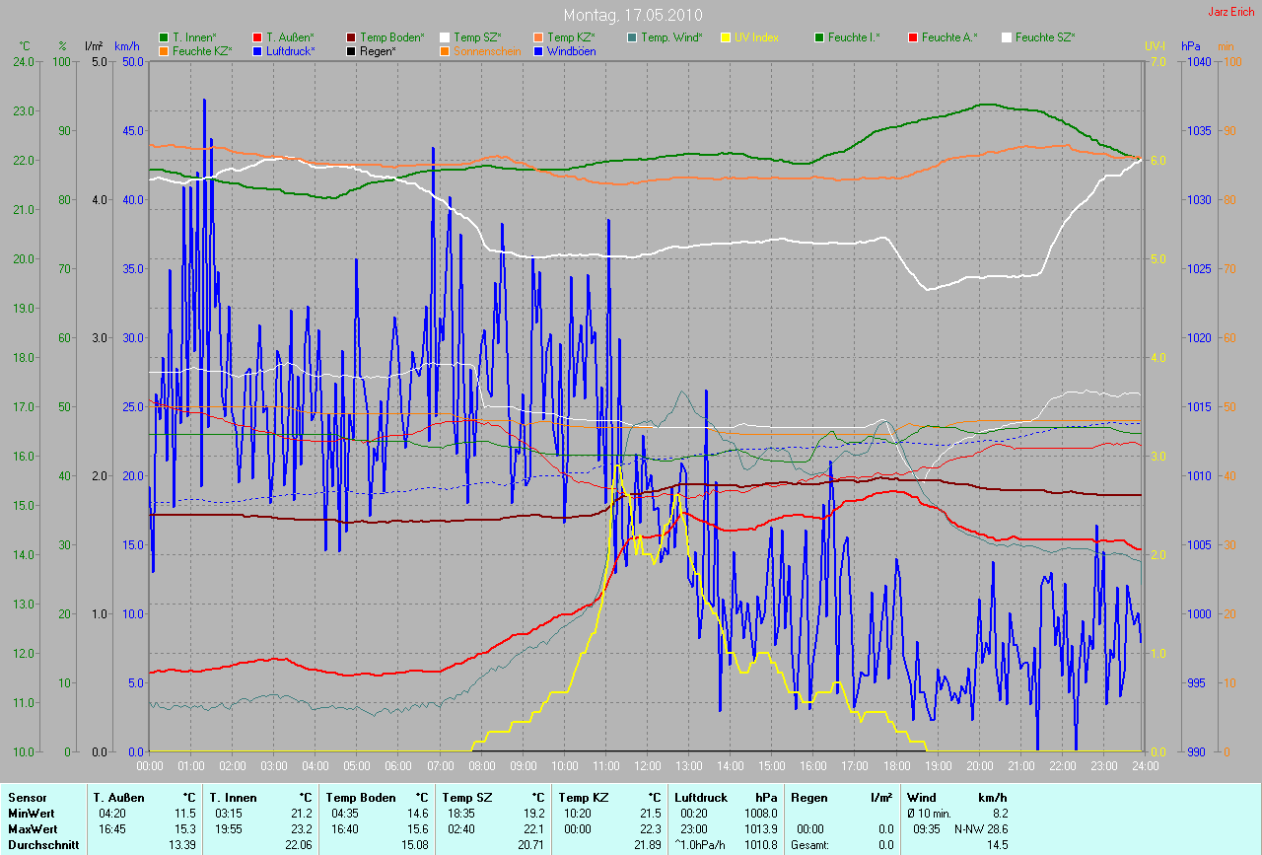Click the red T. Außen legend square
The height and width of the screenshot is (855, 1262).
pos(257,37)
